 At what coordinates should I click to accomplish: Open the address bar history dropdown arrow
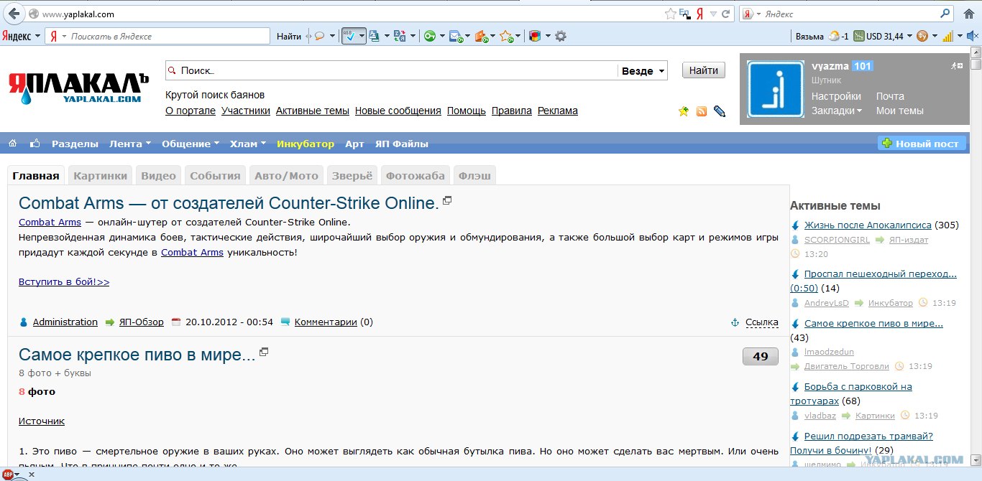pyautogui.click(x=713, y=14)
